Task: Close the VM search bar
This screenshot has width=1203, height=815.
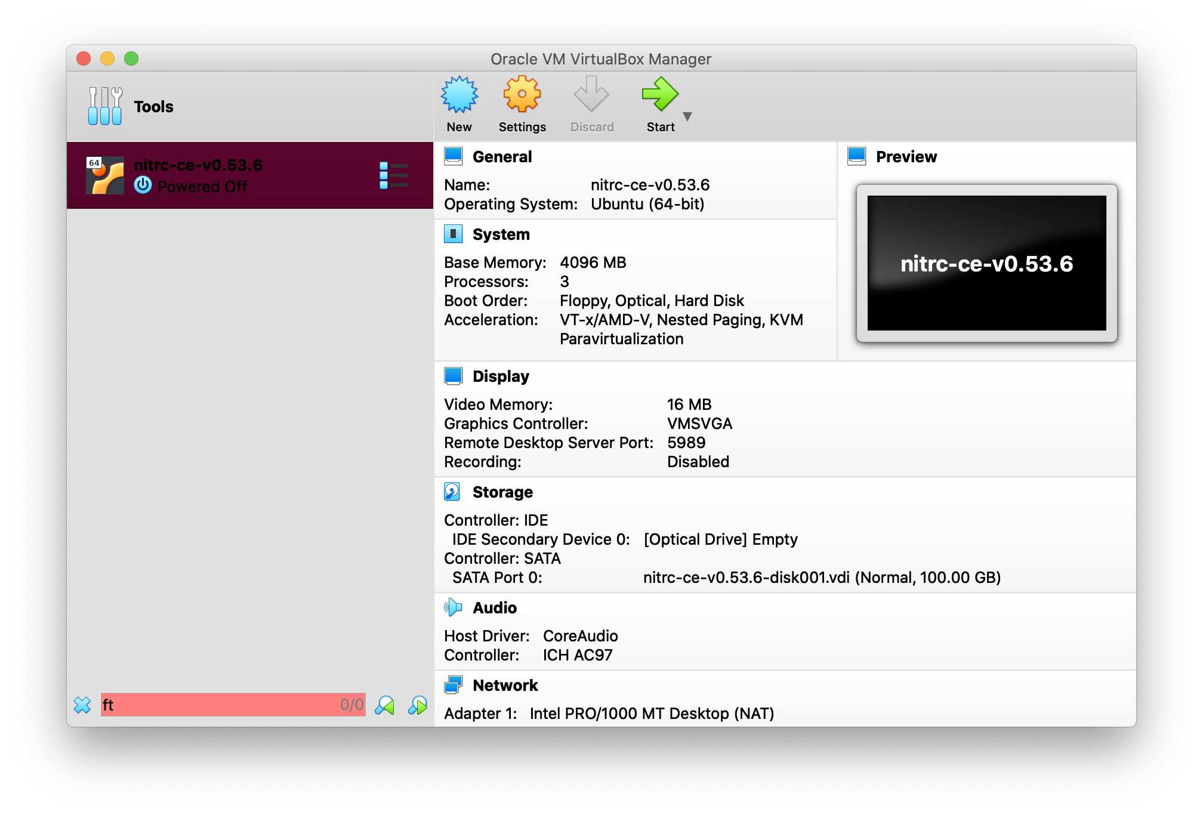Action: (82, 705)
